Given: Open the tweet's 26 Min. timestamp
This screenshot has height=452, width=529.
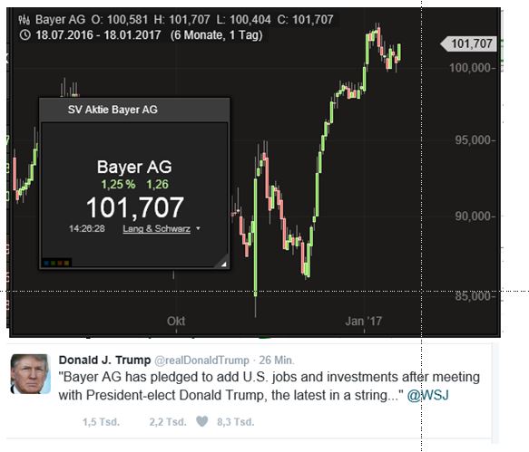Looking at the screenshot, I should click(x=277, y=360).
